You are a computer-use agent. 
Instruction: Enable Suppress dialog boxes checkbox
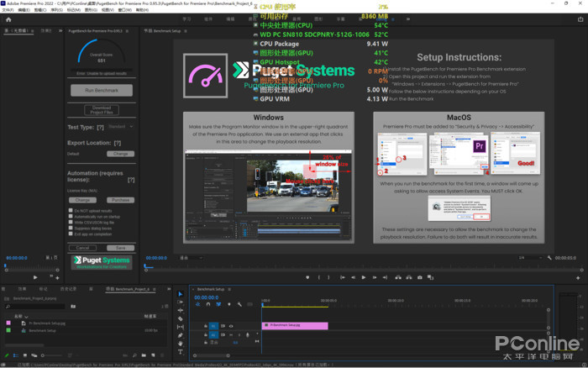click(71, 228)
